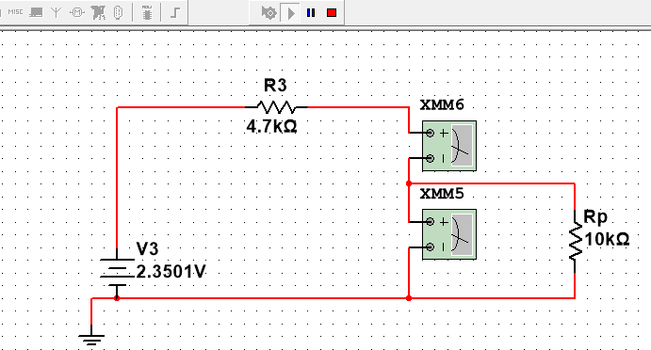Click the 2.3501V voltage label
The width and height of the screenshot is (651, 350).
pyautogui.click(x=171, y=272)
